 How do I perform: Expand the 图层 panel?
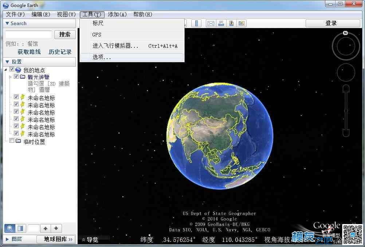pyautogui.click(x=7, y=239)
